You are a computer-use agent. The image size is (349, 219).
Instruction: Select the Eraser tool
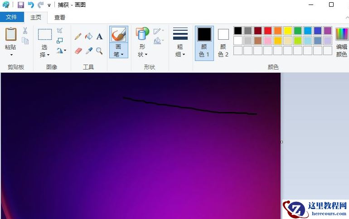78,51
